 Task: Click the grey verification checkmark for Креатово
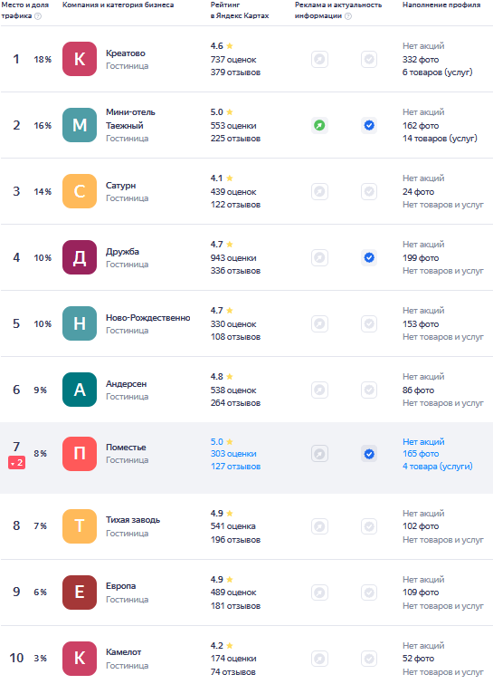click(369, 59)
